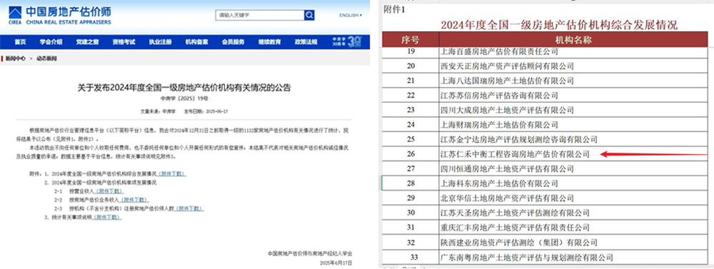This screenshot has height=269, width=714.
Task: Switch to the ENGLISH version
Action: [x=349, y=16]
